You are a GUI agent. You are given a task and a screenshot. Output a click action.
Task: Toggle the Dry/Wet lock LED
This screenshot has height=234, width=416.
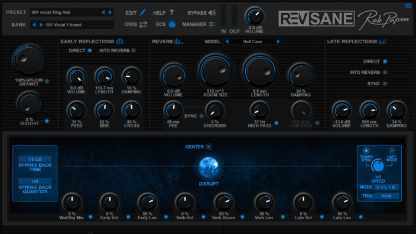coord(47,81)
